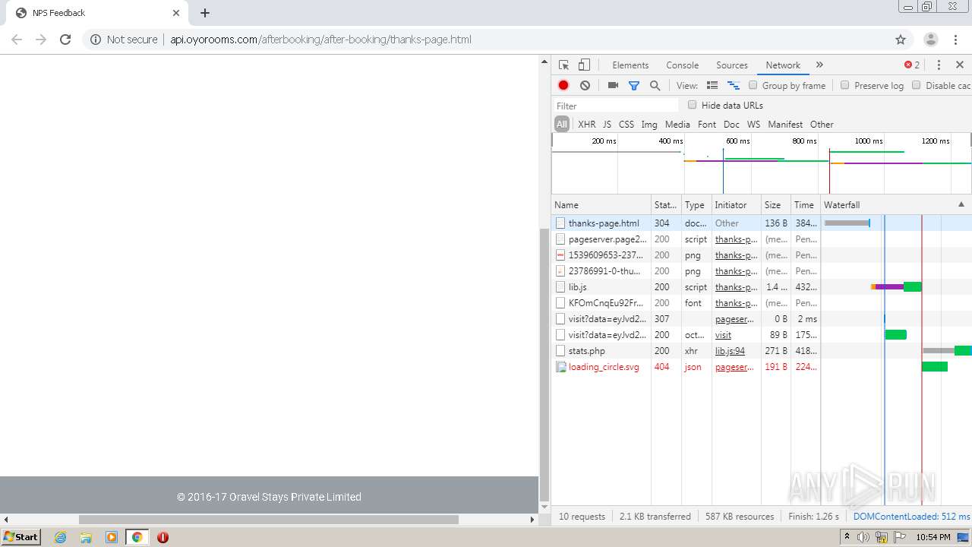Switch to large request rows view
This screenshot has height=547, width=972.
pyautogui.click(x=712, y=86)
